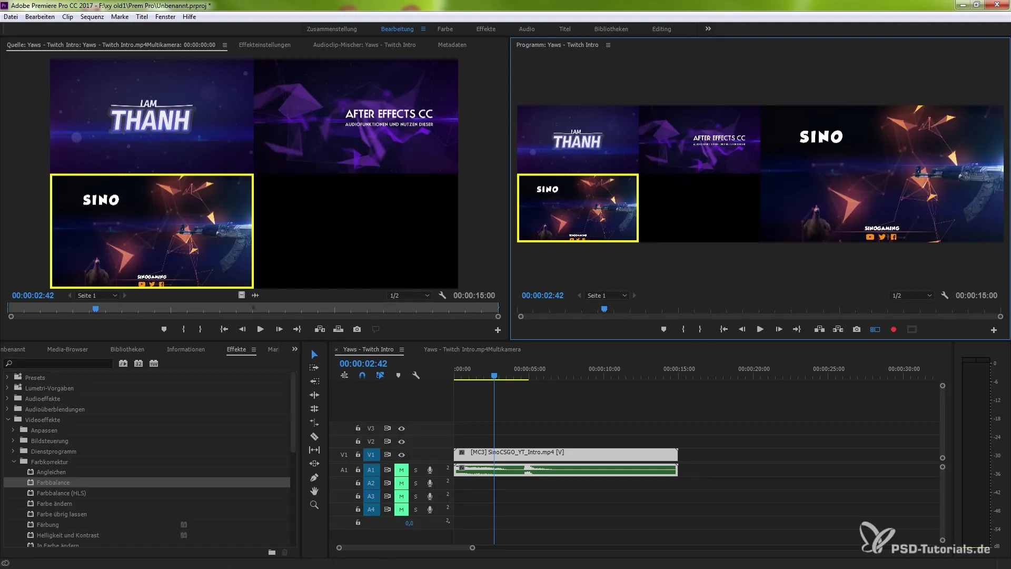Expand Audioeffekte folder
Screen dimensions: 1011x569
(7, 398)
